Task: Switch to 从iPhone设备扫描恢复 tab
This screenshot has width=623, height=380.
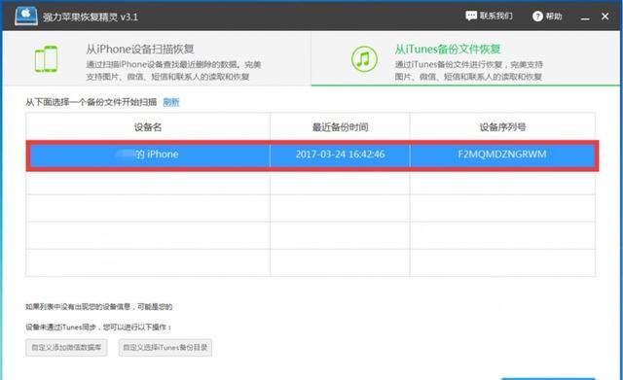Action: [x=157, y=58]
